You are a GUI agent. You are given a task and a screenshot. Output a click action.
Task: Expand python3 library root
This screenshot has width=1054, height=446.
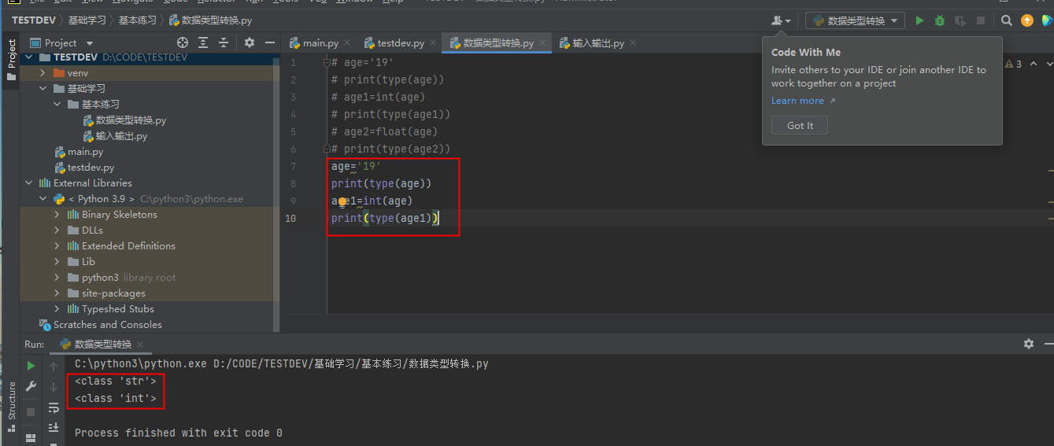pyautogui.click(x=57, y=278)
